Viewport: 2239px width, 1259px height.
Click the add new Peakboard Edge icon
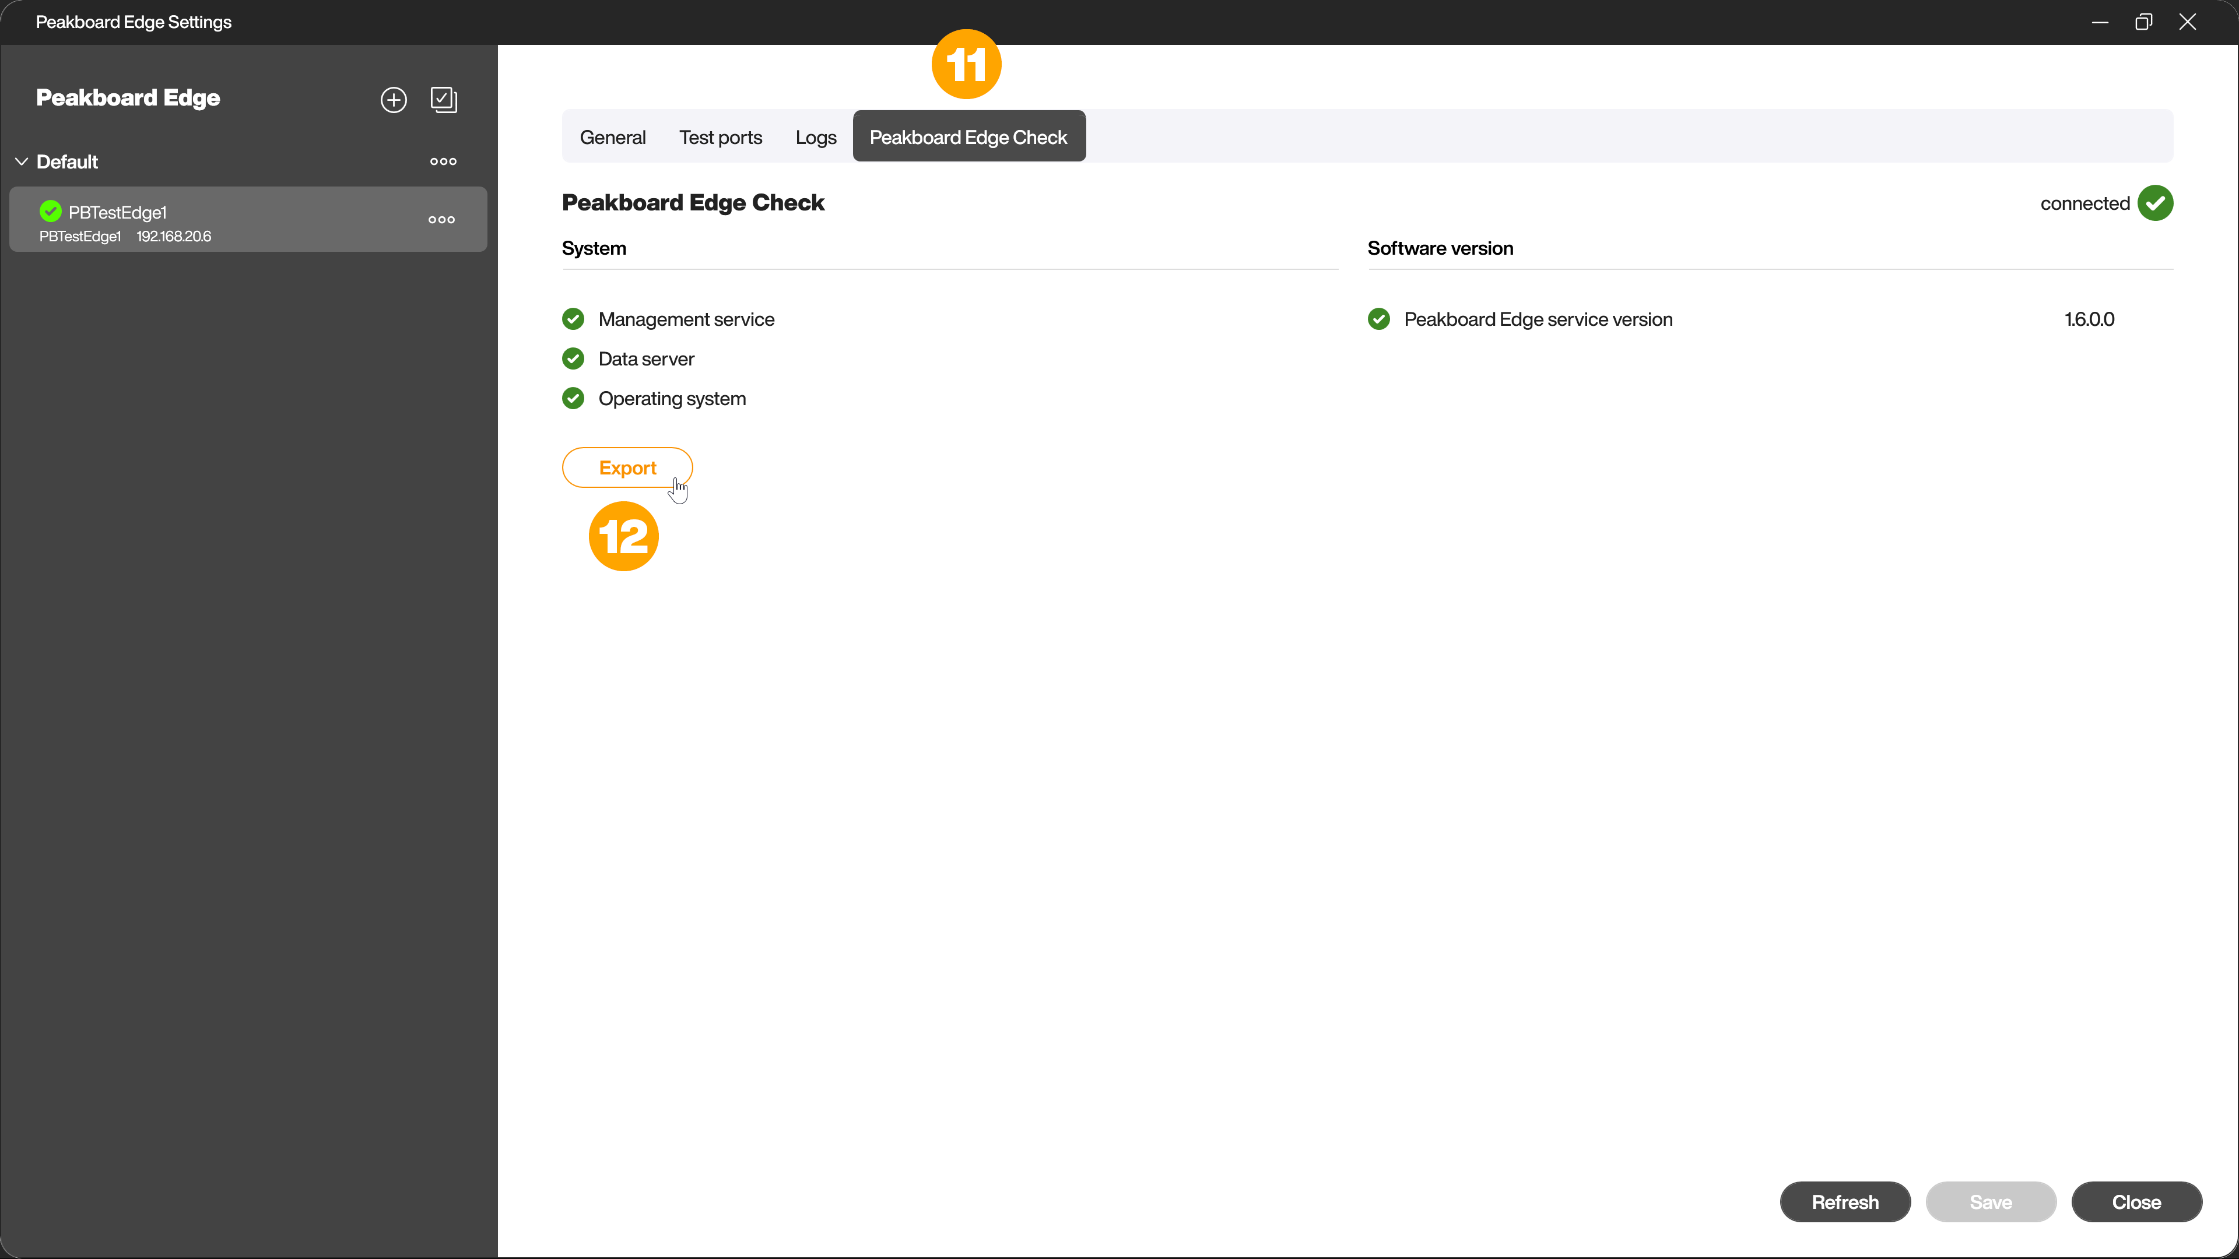pyautogui.click(x=394, y=99)
